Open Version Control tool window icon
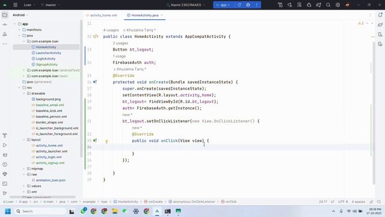The width and height of the screenshot is (385, 217). point(5,193)
